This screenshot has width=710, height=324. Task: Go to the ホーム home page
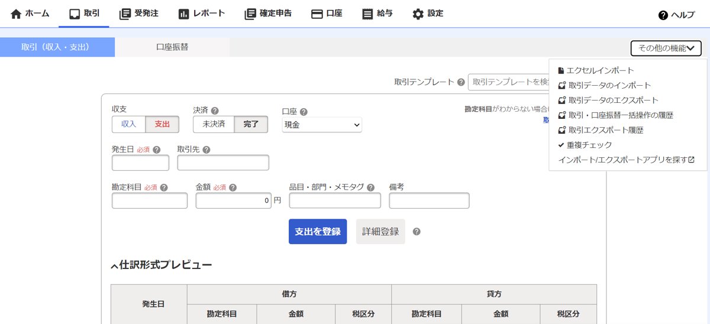click(x=30, y=13)
